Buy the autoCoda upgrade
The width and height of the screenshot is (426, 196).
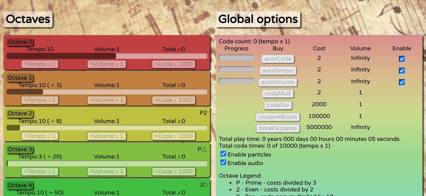coord(278,59)
